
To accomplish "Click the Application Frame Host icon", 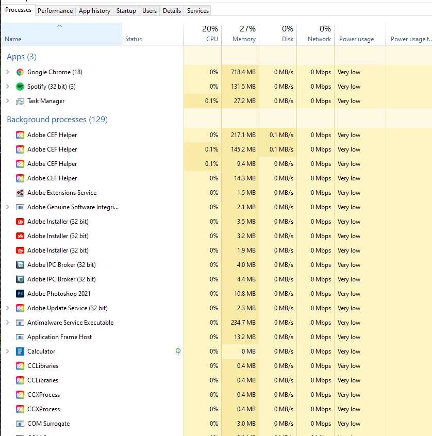I will (x=20, y=337).
